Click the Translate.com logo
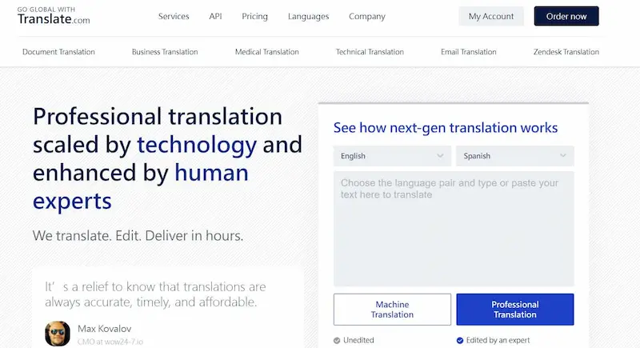This screenshot has width=640, height=348. click(x=54, y=16)
